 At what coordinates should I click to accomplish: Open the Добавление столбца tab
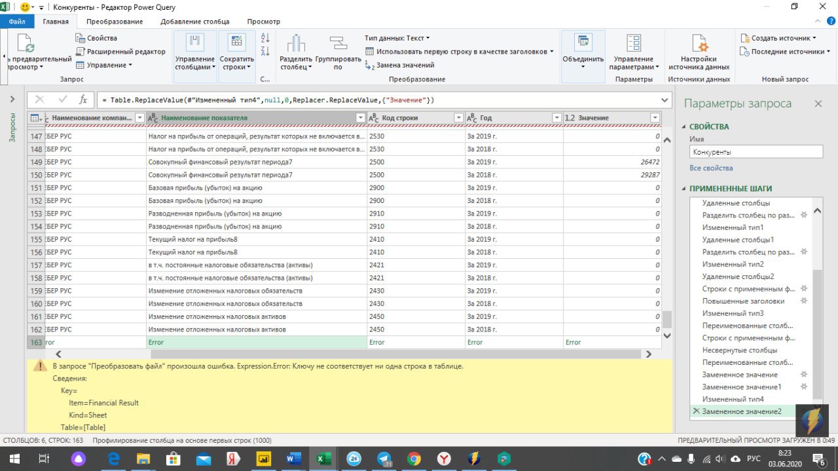pyautogui.click(x=195, y=22)
